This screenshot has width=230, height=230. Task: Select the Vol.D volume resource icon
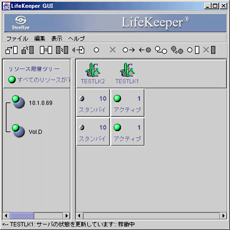tap(18, 131)
